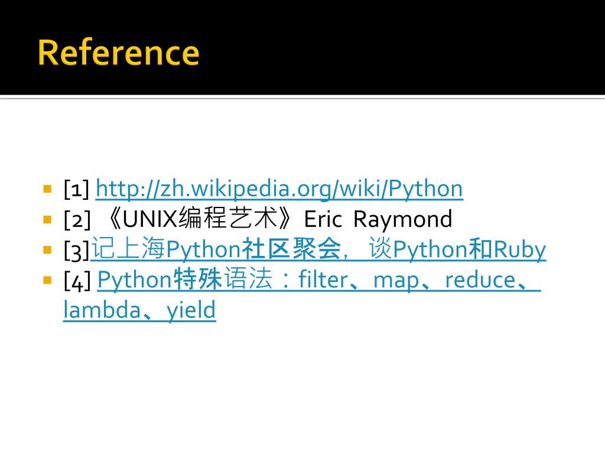Image resolution: width=605 pixels, height=454 pixels.
Task: Click the 'lambda、yield' link continuation
Action: click(x=139, y=310)
